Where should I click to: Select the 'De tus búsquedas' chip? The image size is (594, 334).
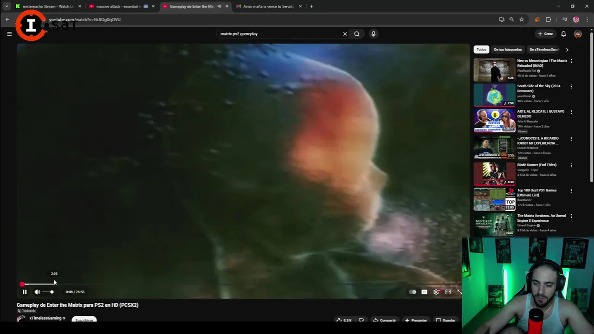pyautogui.click(x=508, y=50)
